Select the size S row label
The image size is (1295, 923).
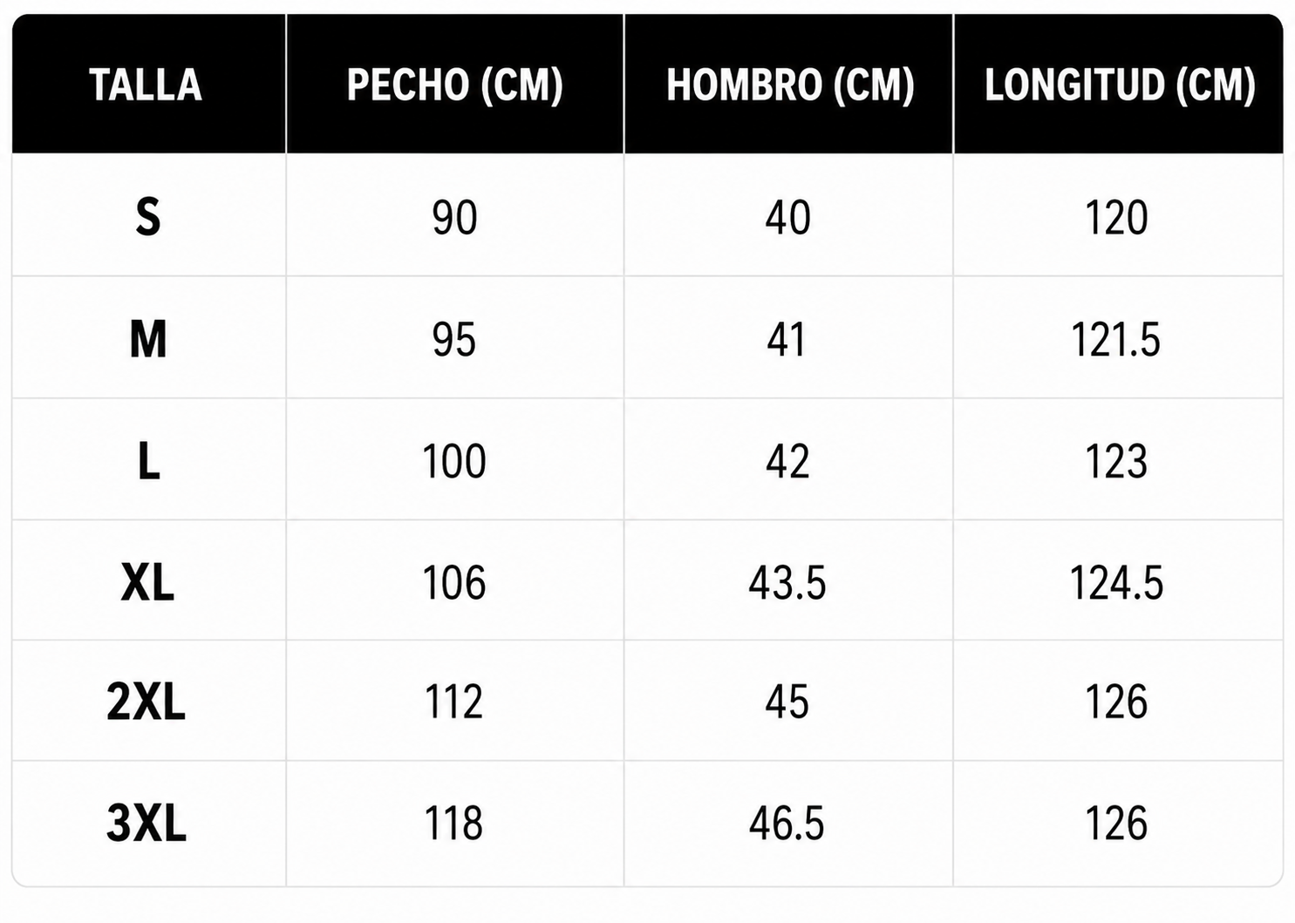(x=148, y=217)
